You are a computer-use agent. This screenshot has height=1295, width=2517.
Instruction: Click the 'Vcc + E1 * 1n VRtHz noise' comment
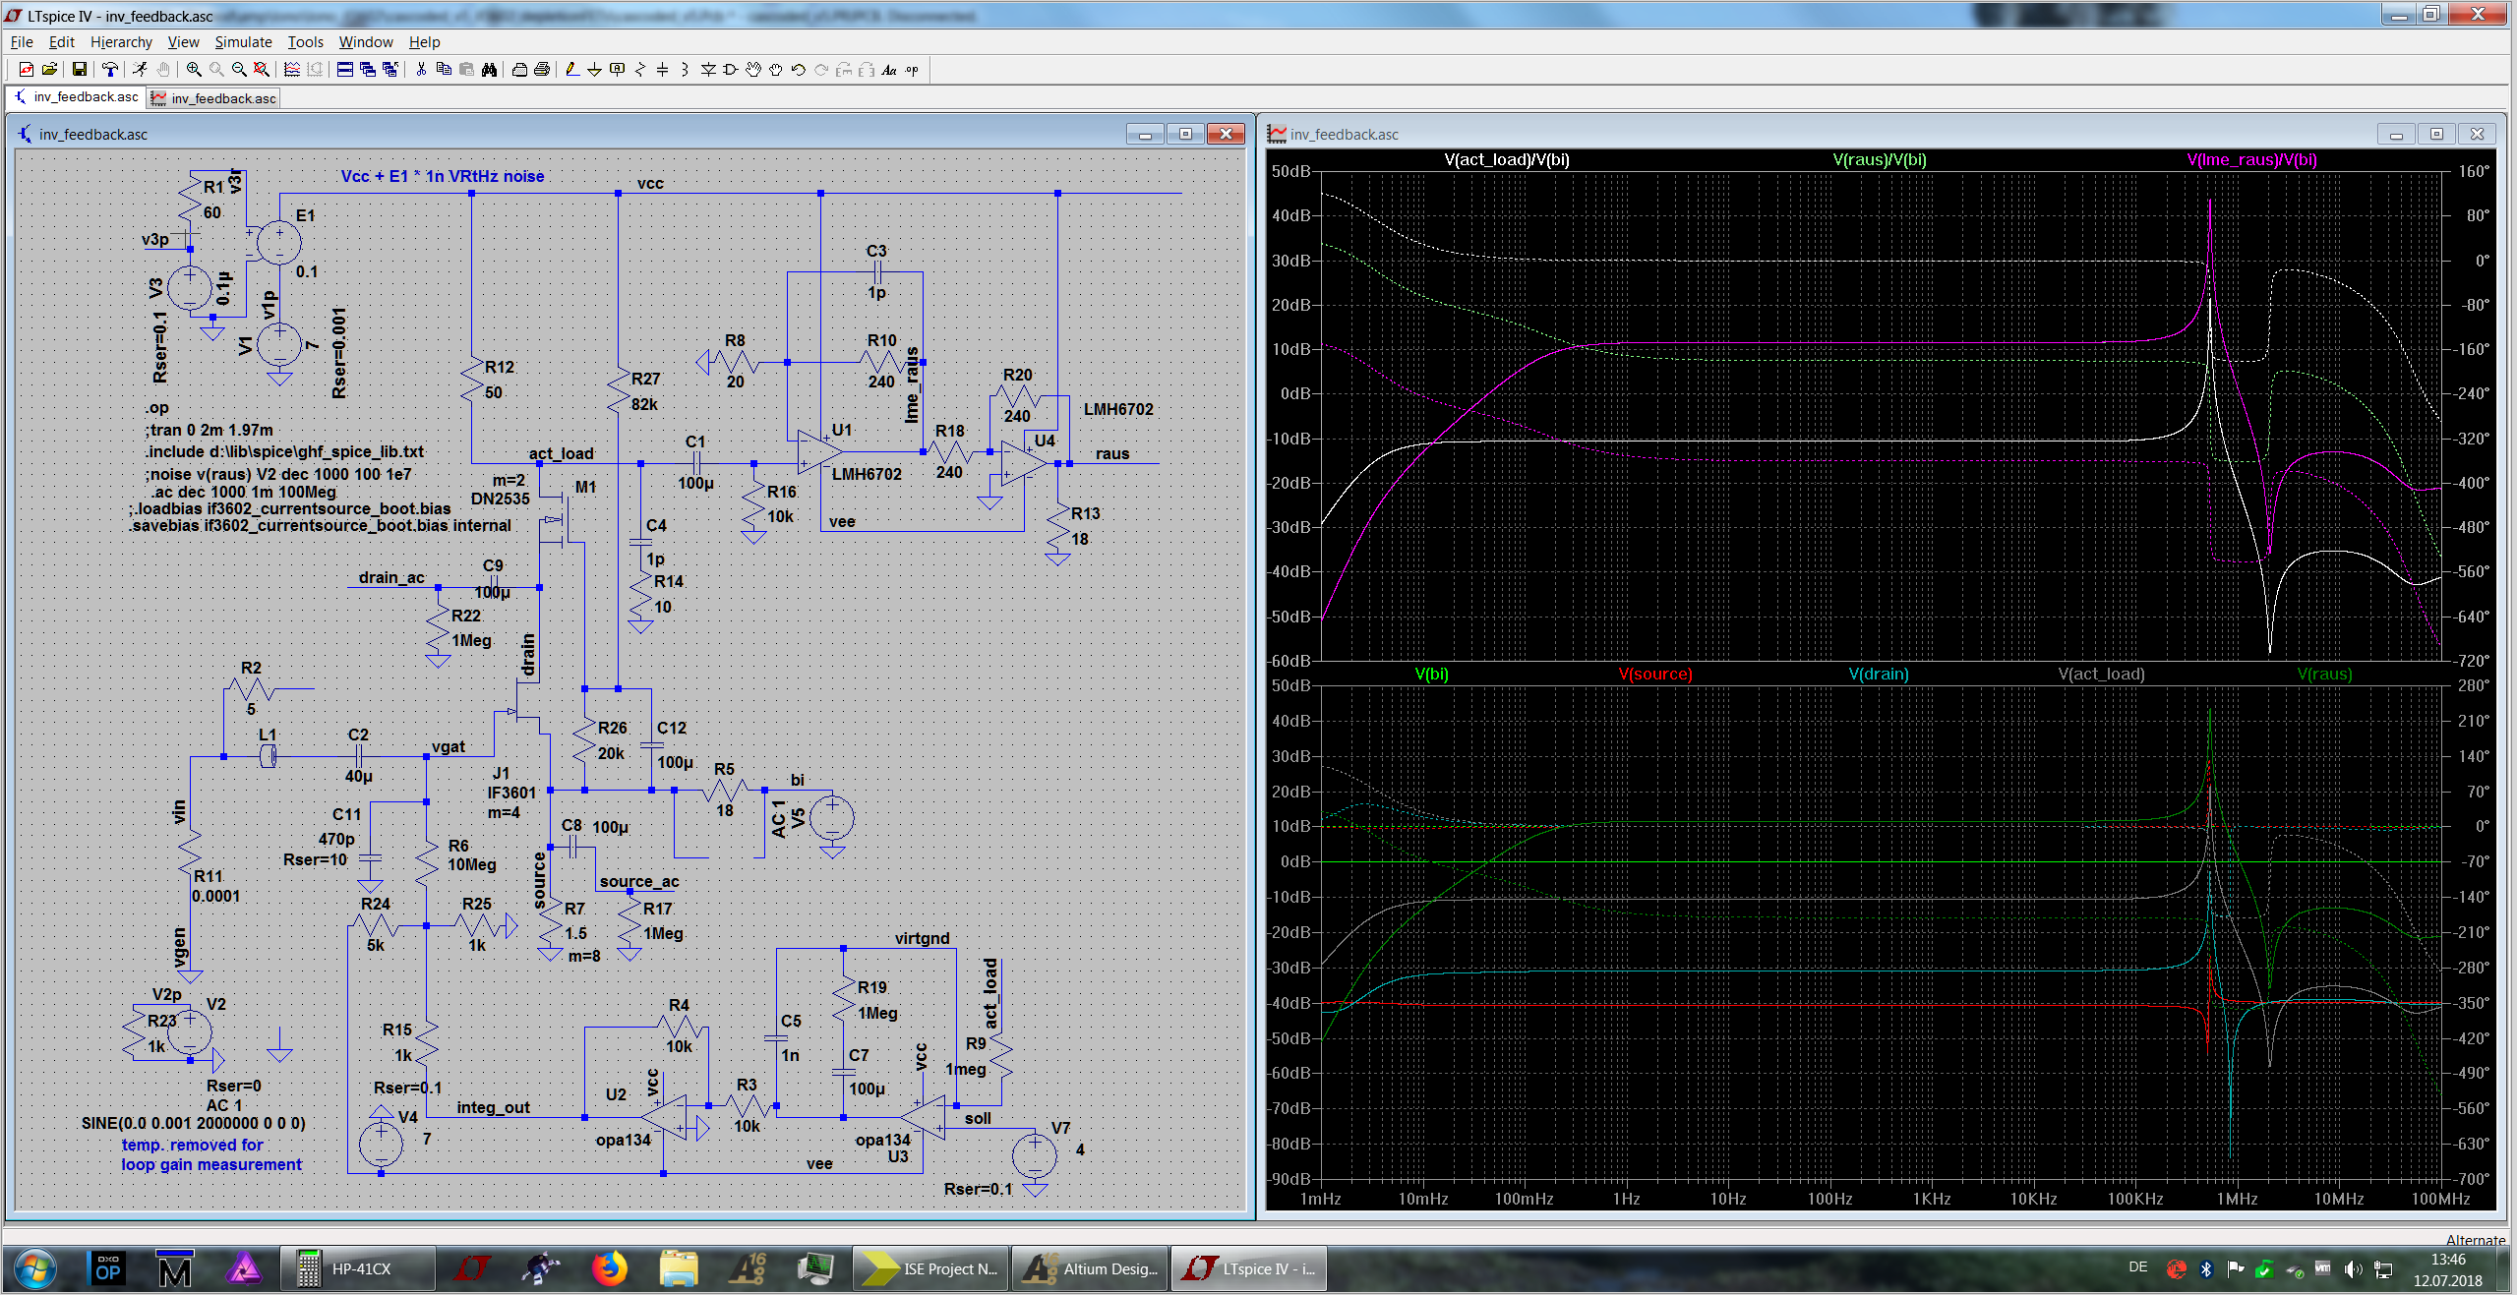click(x=443, y=177)
